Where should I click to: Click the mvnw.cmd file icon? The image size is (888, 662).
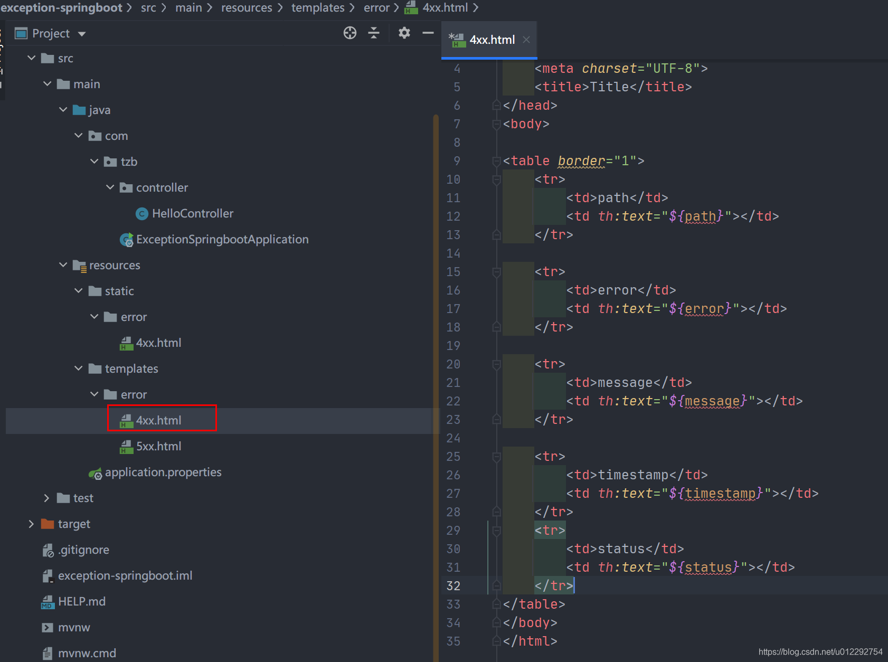pyautogui.click(x=48, y=654)
